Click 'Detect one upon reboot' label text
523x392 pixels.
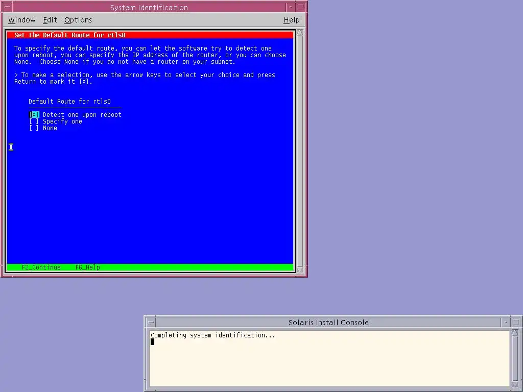82,115
